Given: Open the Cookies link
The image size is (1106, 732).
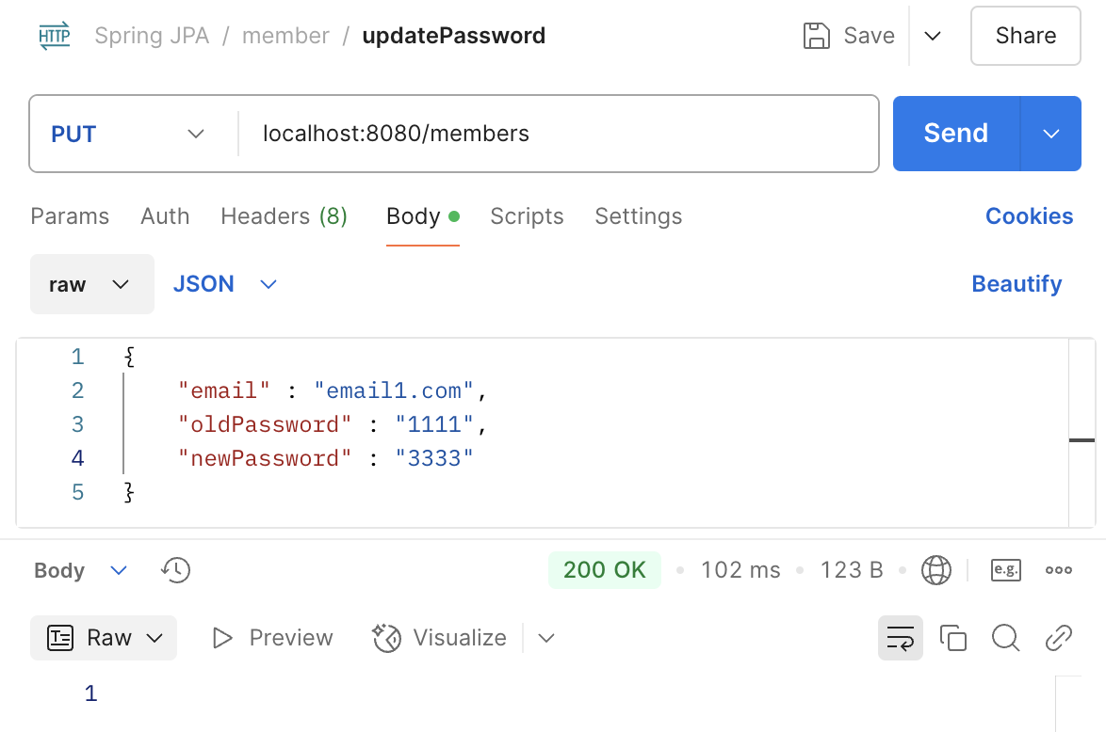Looking at the screenshot, I should pos(1029,216).
